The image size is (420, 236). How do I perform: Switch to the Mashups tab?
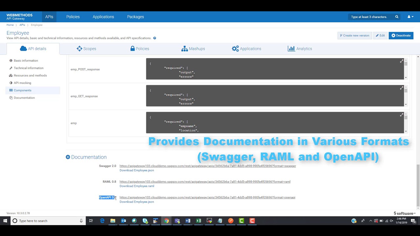193,49
